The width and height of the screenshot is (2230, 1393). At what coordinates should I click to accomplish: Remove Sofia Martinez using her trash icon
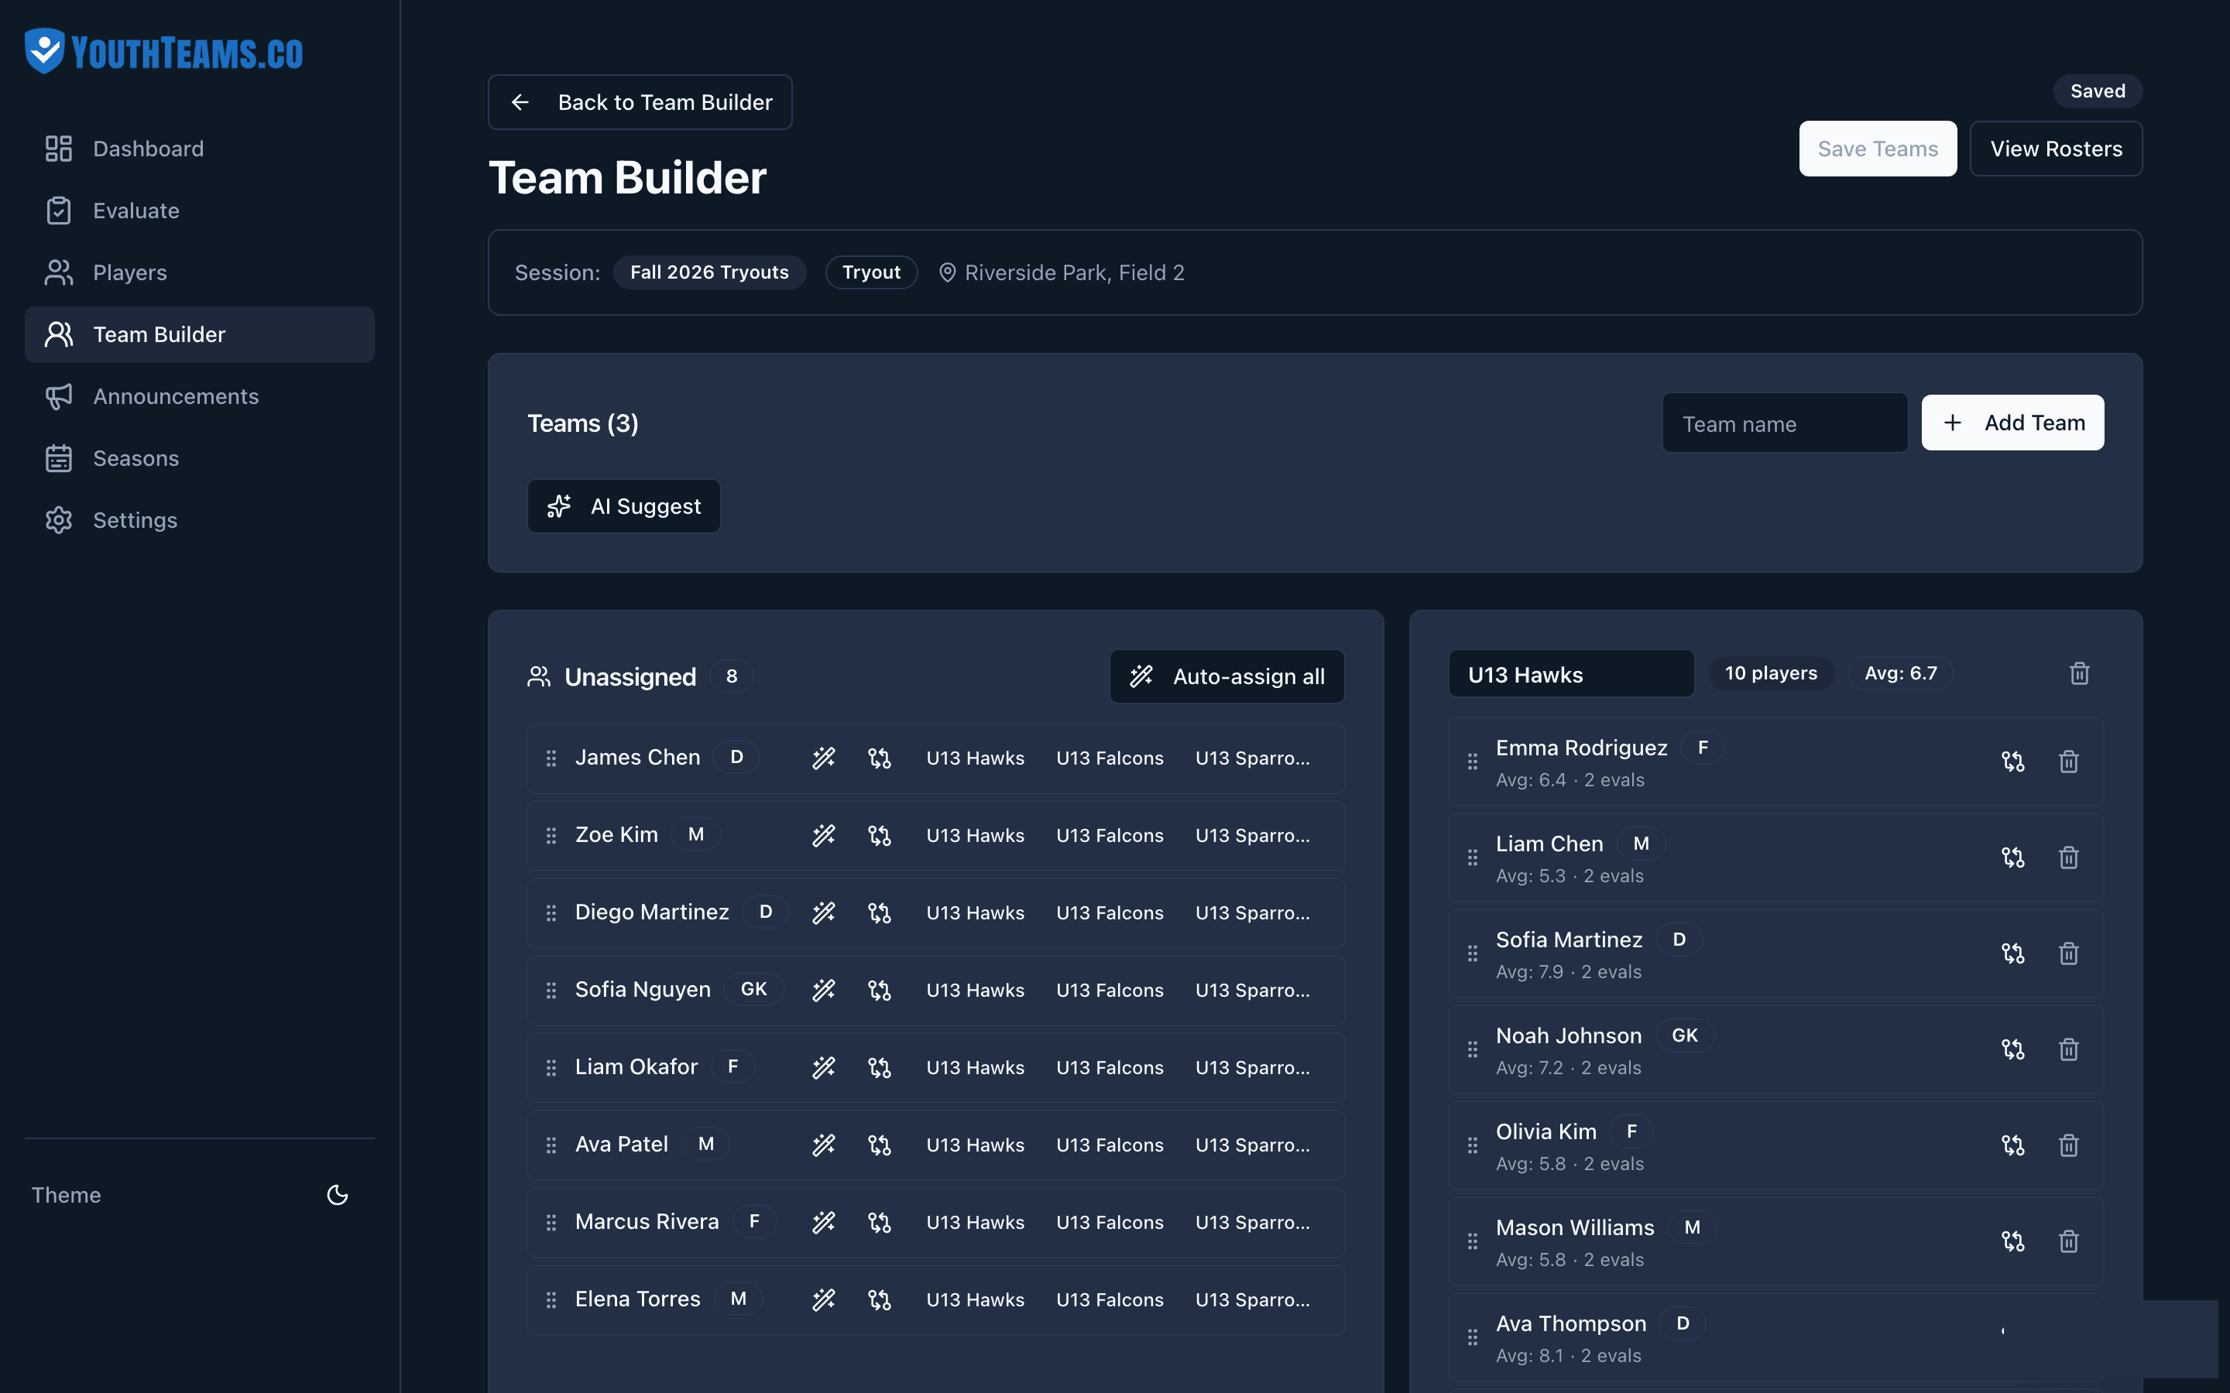pos(2069,953)
